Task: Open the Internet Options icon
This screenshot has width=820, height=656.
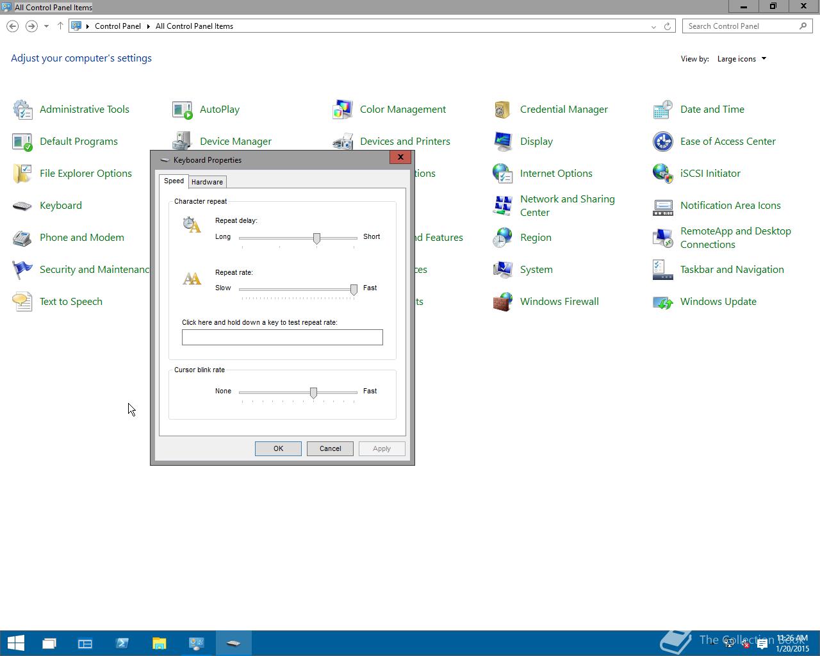Action: [x=503, y=174]
